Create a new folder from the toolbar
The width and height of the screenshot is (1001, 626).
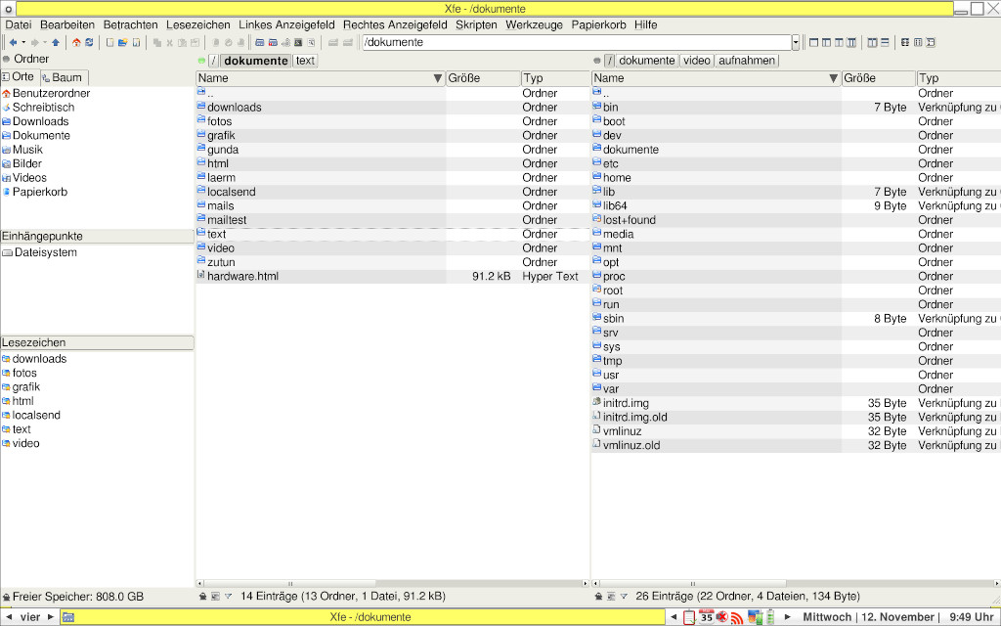[x=125, y=42]
